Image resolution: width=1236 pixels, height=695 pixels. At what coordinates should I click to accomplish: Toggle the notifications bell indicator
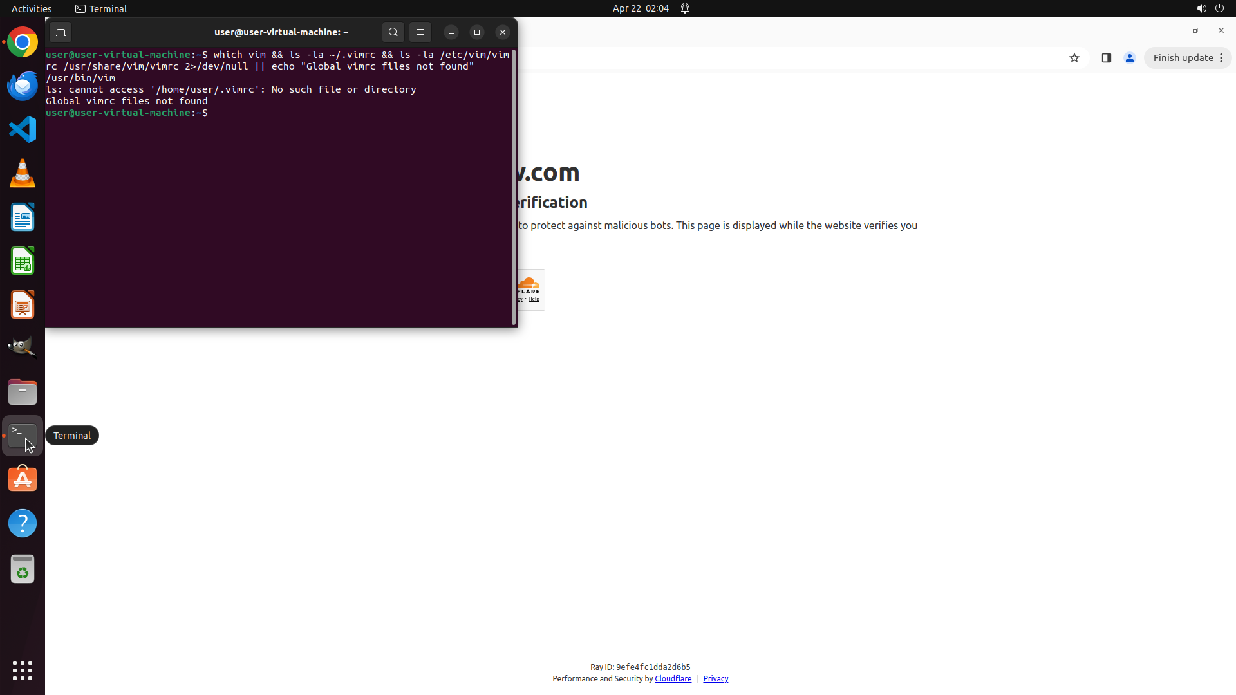click(x=685, y=8)
